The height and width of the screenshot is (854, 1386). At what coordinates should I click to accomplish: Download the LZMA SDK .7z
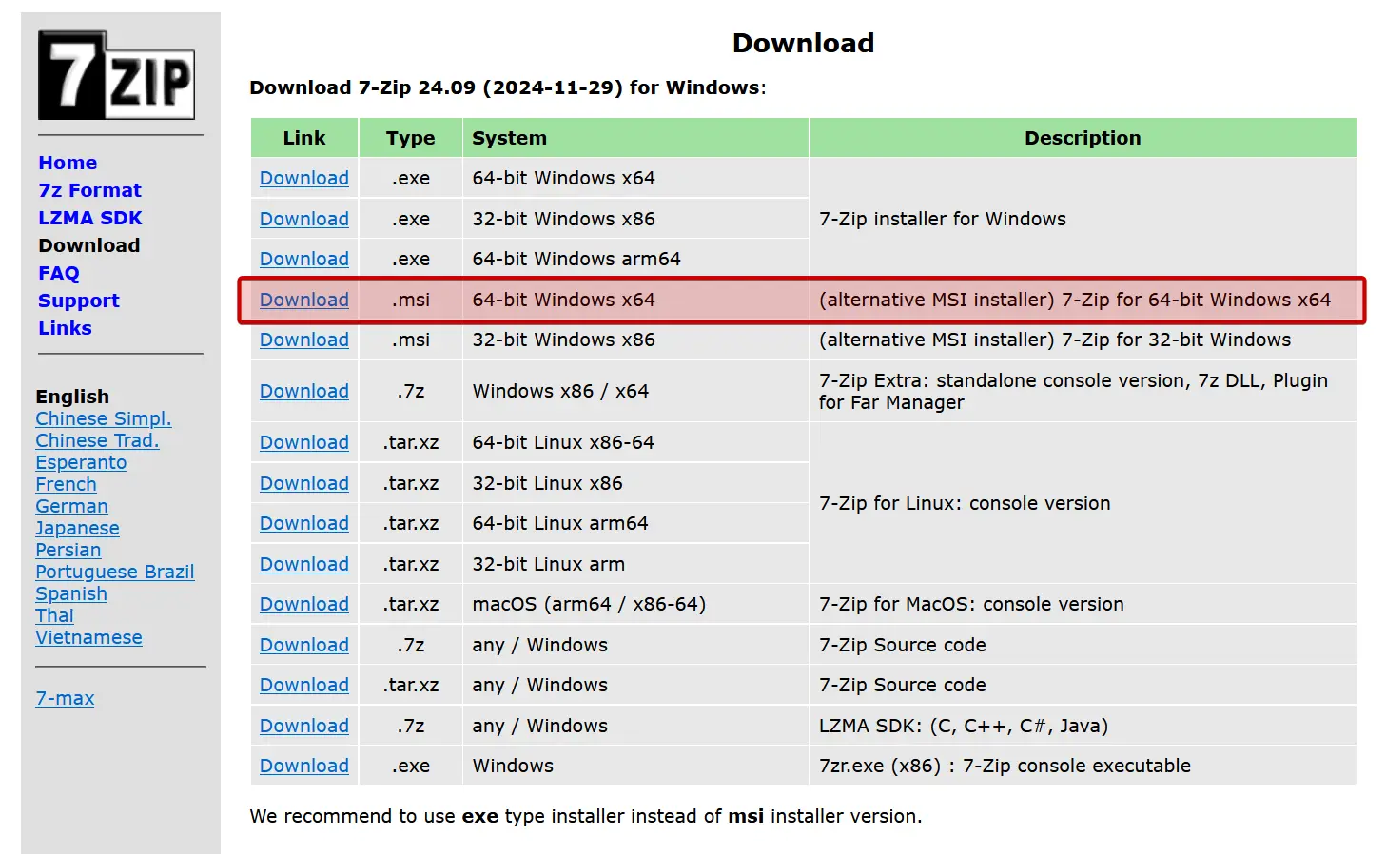pos(304,726)
